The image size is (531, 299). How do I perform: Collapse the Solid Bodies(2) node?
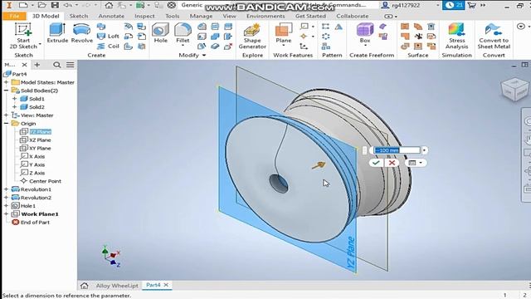click(6, 91)
